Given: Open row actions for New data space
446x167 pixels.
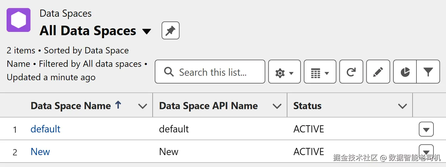Looking at the screenshot, I should 426,150.
